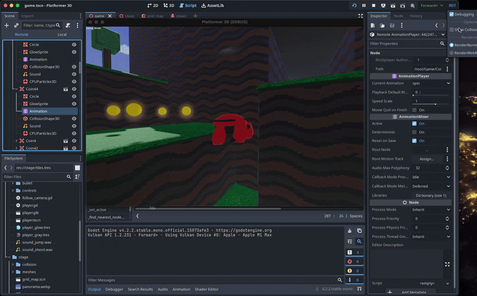Adjust the Speed Scale slider
Viewport: 477px width, 296px height.
[x=435, y=104]
